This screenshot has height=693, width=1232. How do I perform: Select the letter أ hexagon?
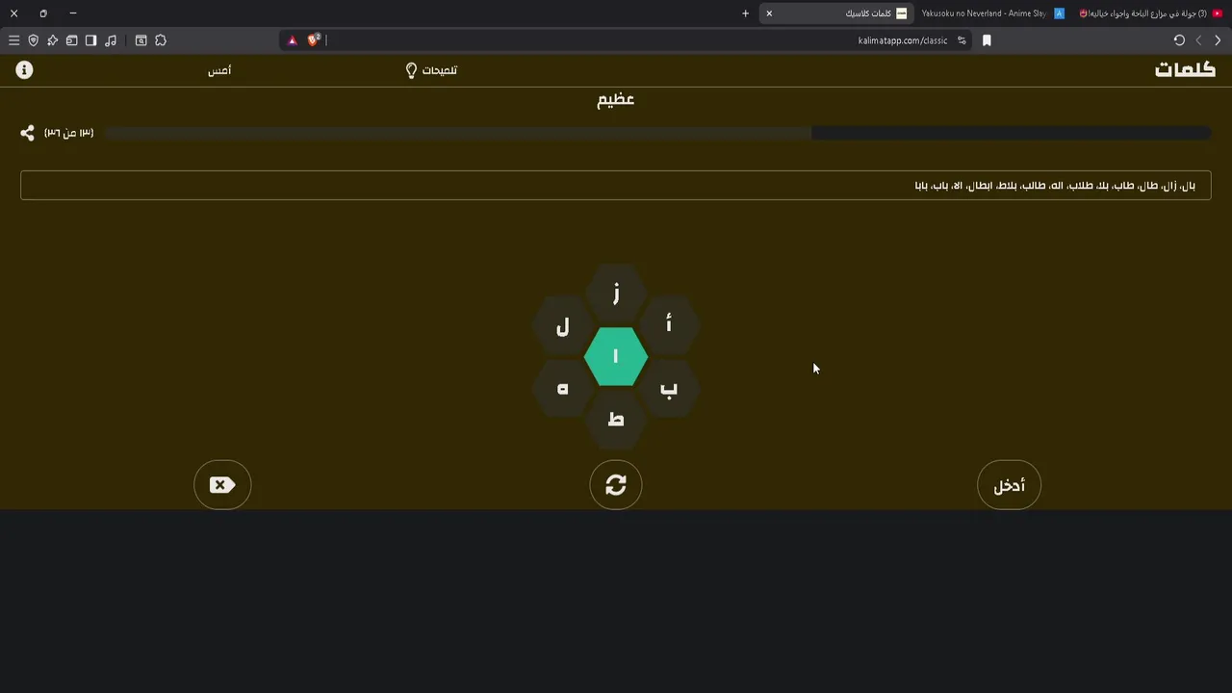(668, 324)
